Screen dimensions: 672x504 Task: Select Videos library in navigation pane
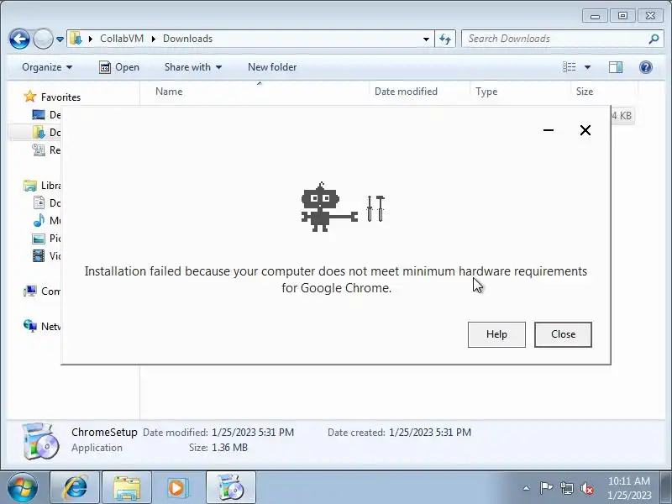(x=46, y=256)
